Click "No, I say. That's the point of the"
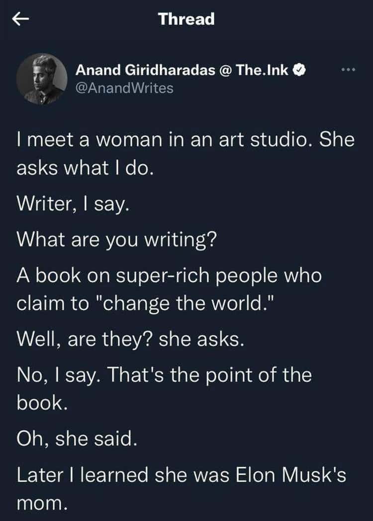The width and height of the screenshot is (373, 521). tap(164, 375)
